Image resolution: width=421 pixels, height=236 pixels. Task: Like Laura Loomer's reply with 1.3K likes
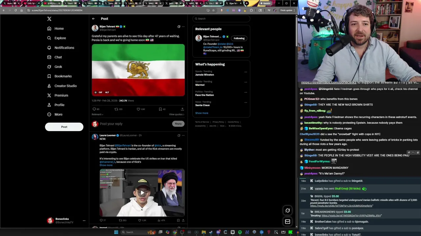pyautogui.click(x=140, y=220)
